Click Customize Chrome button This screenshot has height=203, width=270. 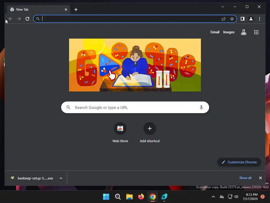pos(239,162)
